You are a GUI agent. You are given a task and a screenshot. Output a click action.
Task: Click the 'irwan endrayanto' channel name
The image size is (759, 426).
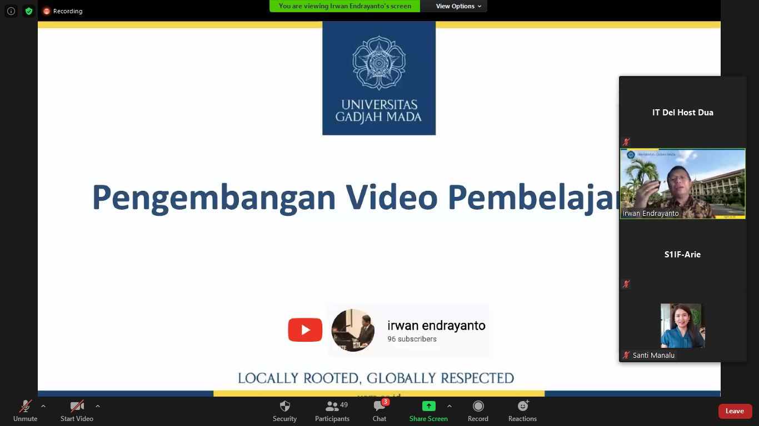[x=436, y=326]
